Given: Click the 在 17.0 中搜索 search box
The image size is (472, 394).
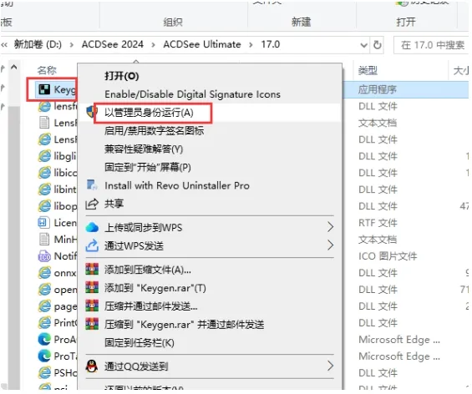Looking at the screenshot, I should tap(431, 45).
